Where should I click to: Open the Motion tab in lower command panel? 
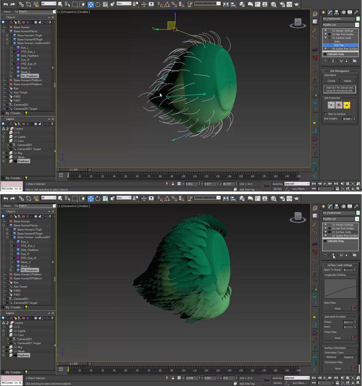pos(343,206)
